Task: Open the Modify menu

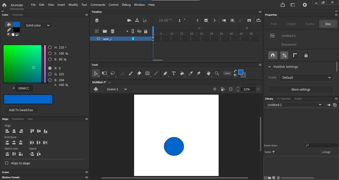Action: click(x=73, y=4)
